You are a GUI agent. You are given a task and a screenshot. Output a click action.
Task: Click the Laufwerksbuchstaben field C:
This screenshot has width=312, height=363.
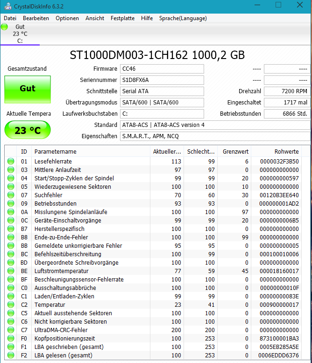coord(162,114)
